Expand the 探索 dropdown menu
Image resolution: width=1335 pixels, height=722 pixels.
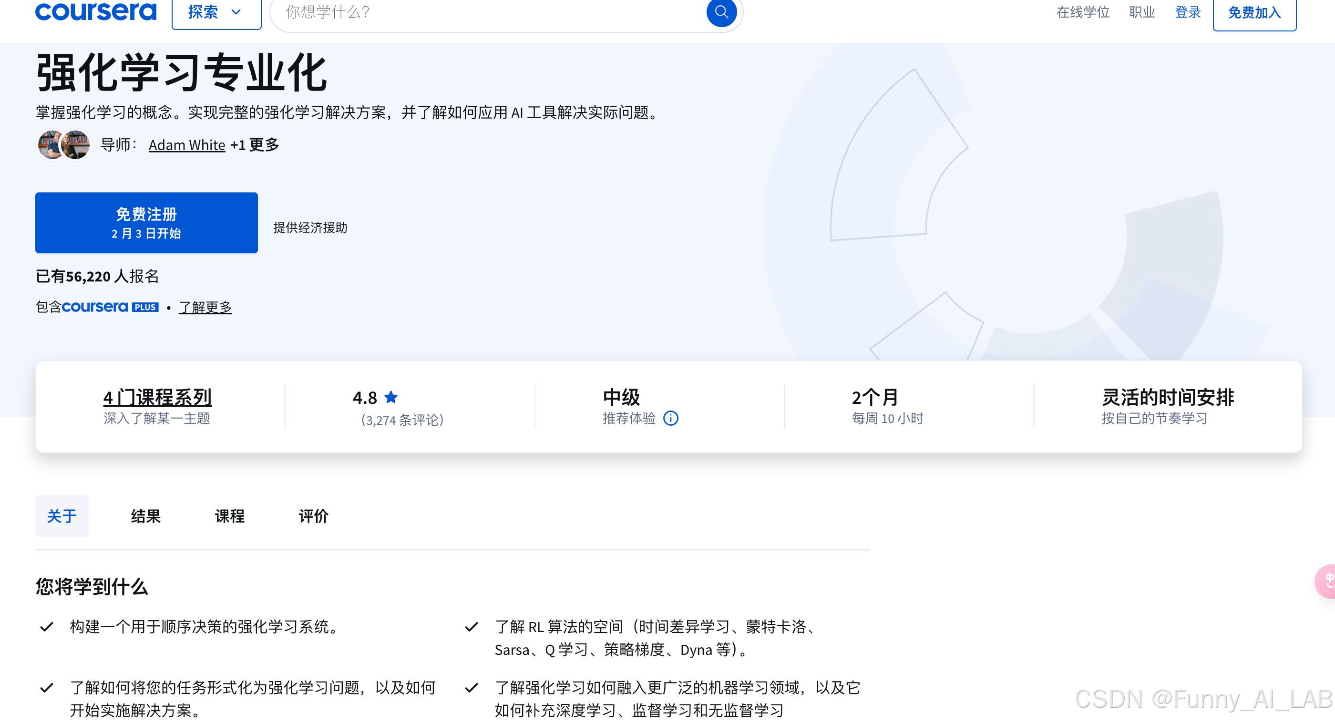coord(216,12)
